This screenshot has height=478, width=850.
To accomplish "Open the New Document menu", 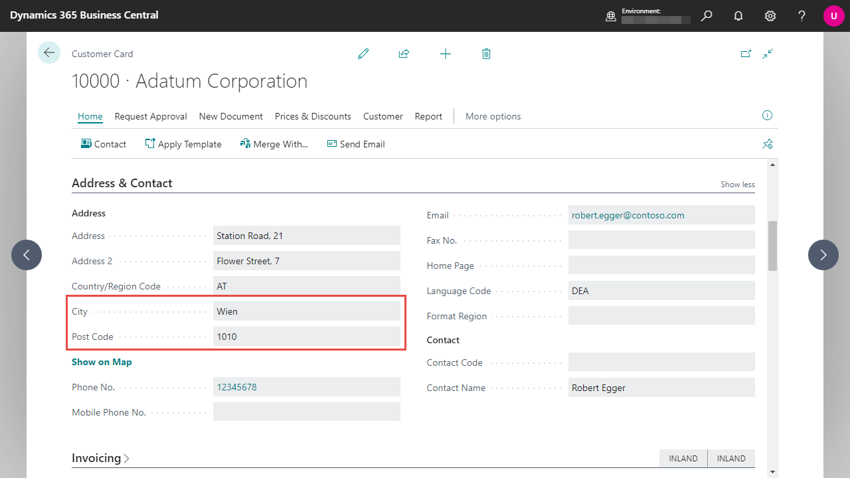I will [231, 116].
